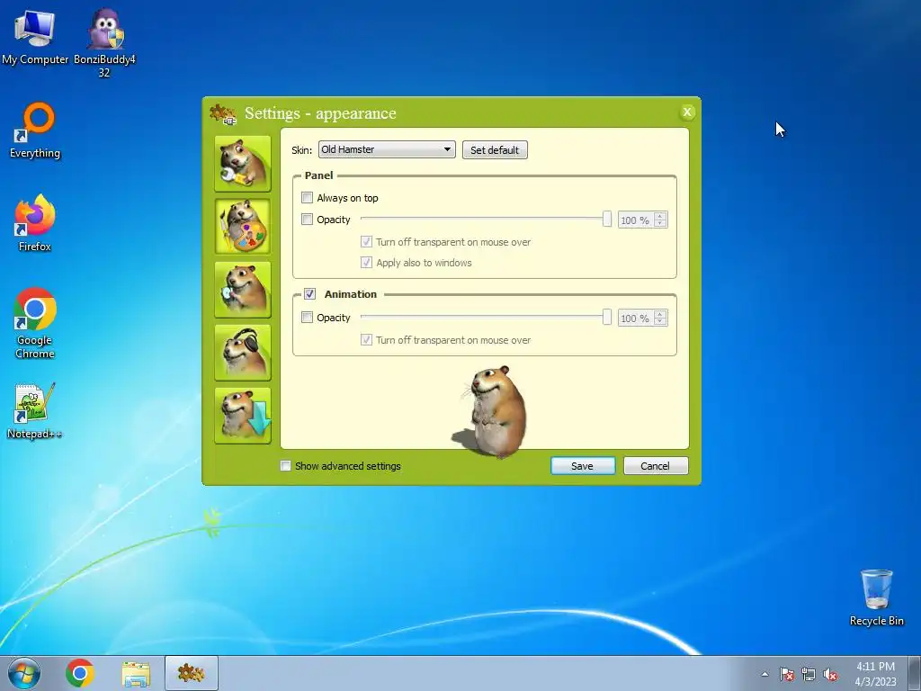Decrease Animation opacity with the down spinner
Viewport: 921px width, 691px height.
[x=660, y=322]
